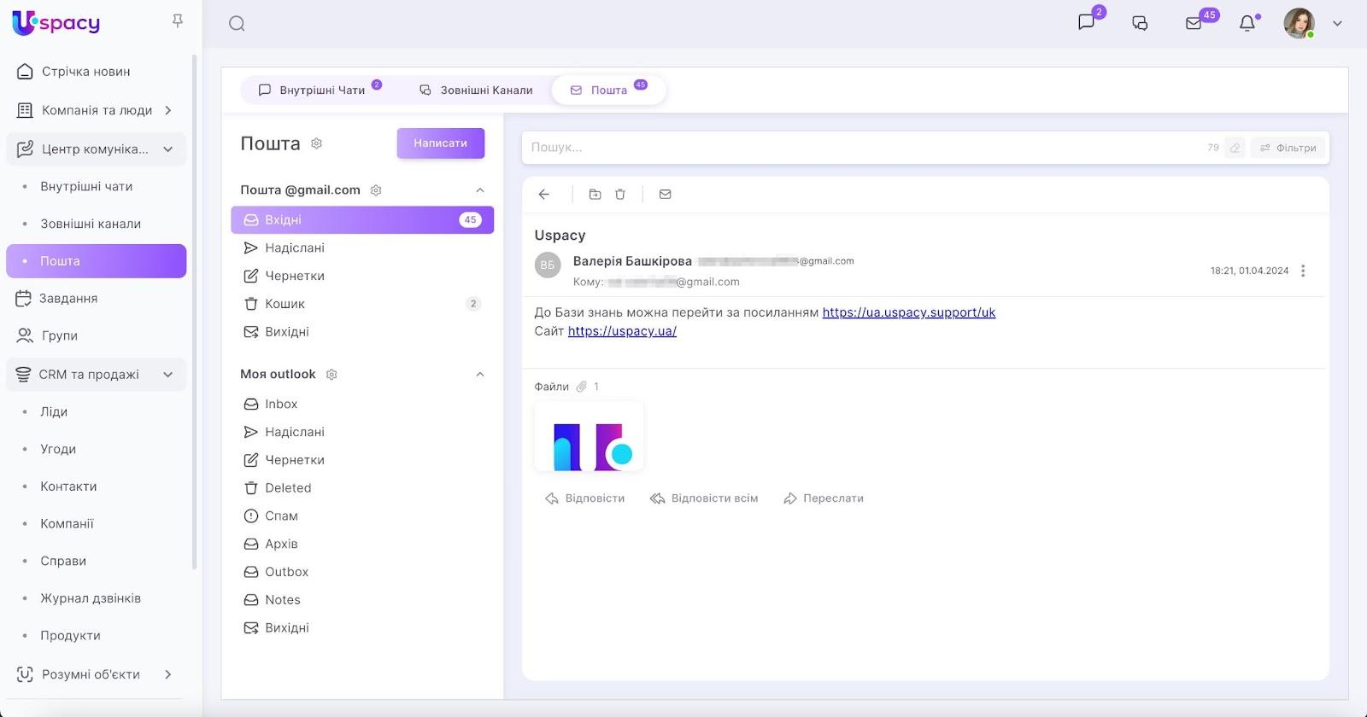Switch to Внутрішні Чати tab
The width and height of the screenshot is (1367, 717).
320,90
